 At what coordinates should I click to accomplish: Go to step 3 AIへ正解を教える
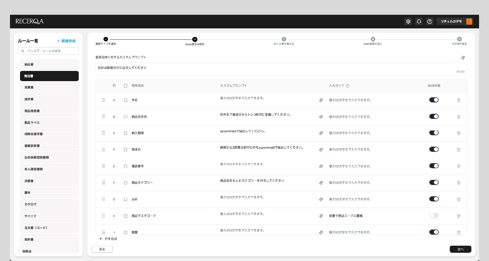[x=284, y=39]
